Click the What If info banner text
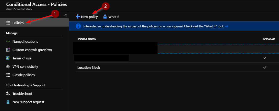 154,26
